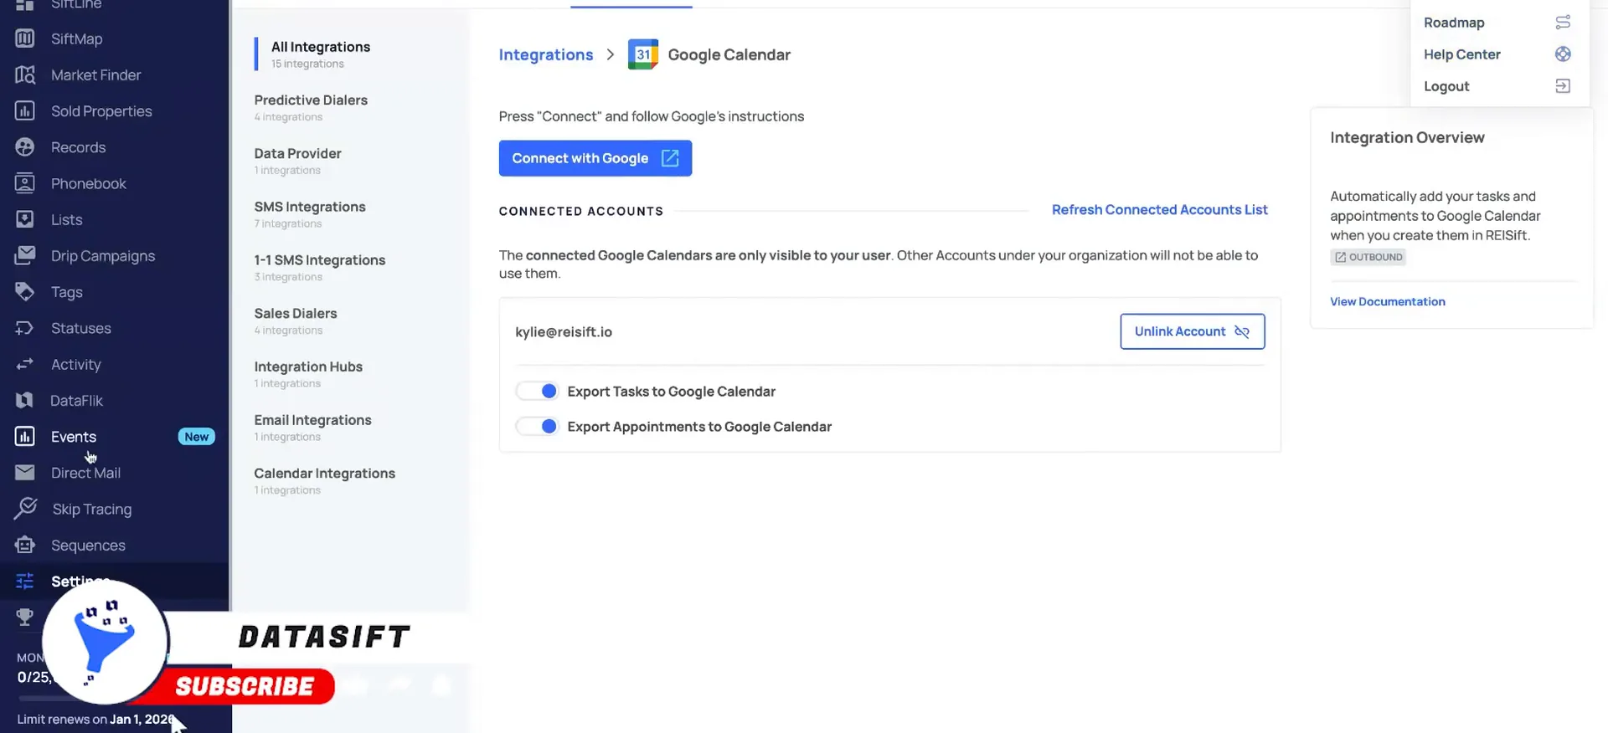Click the Market Finder sidebar icon

coord(25,74)
